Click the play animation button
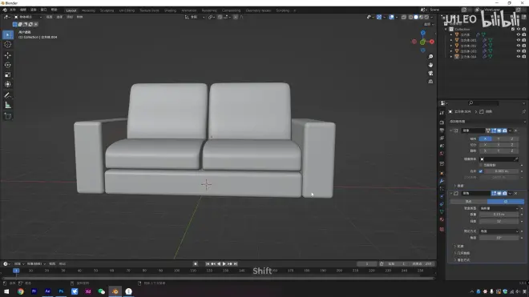This screenshot has width=529, height=297. [x=224, y=264]
